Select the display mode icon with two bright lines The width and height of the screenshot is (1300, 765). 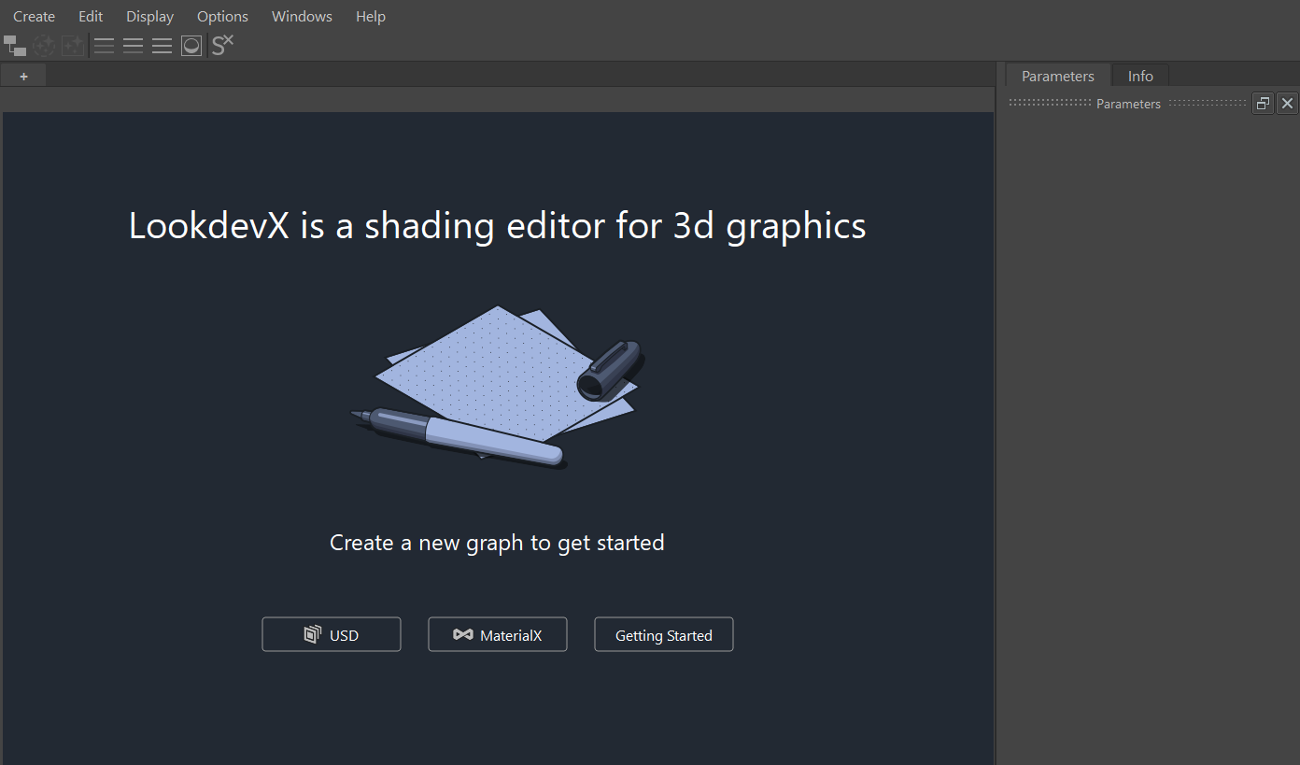[x=133, y=45]
